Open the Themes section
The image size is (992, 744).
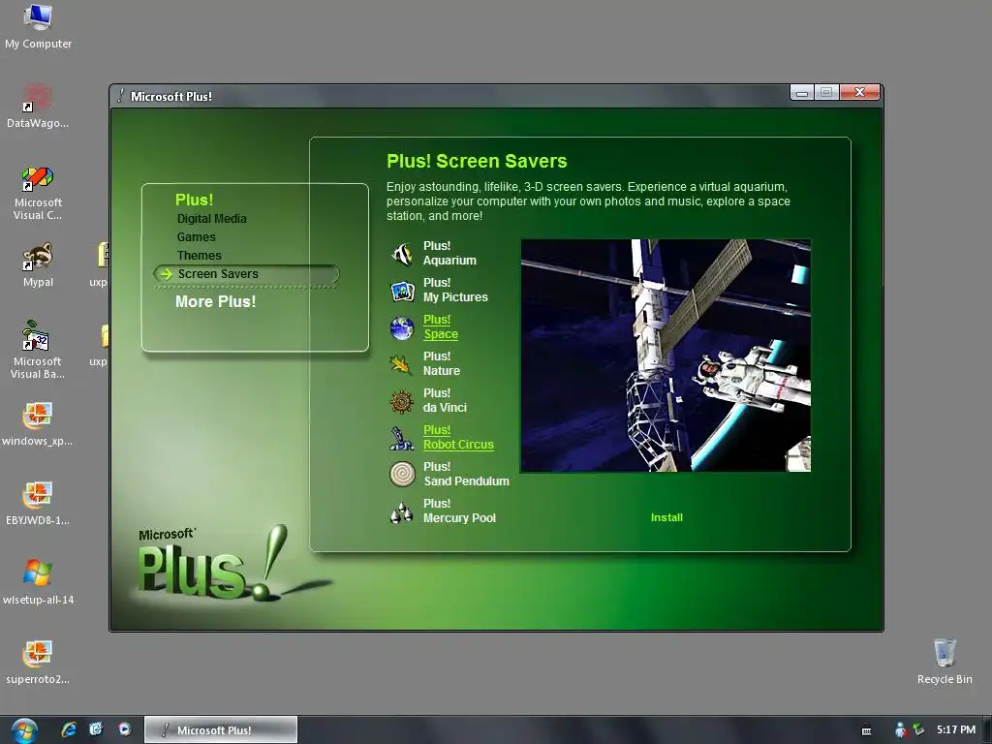(200, 255)
